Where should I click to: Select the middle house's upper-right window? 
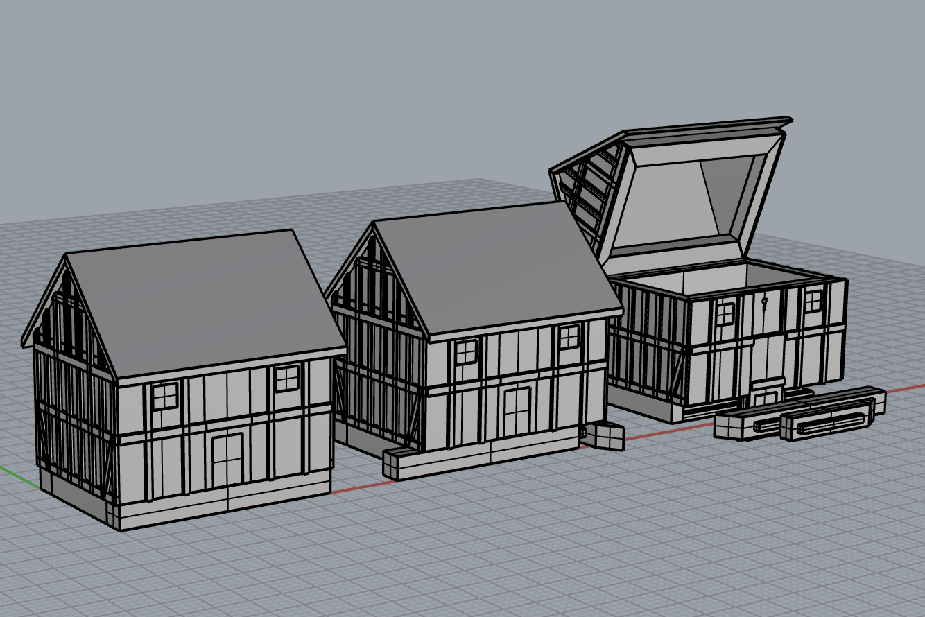tap(569, 337)
